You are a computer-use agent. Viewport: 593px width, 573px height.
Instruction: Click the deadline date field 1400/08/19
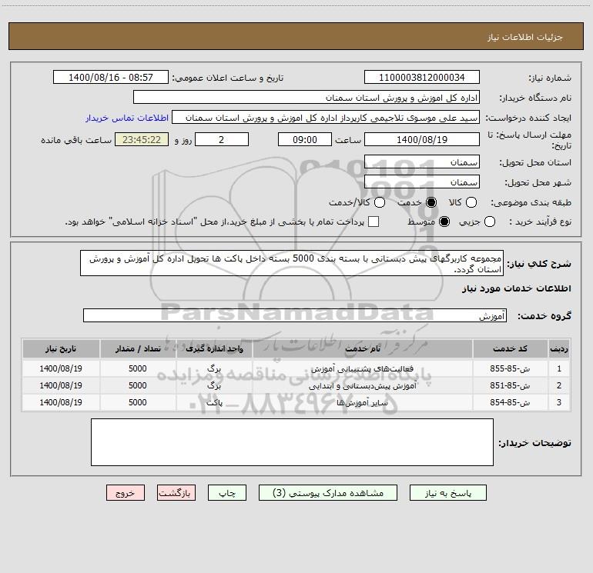click(422, 139)
